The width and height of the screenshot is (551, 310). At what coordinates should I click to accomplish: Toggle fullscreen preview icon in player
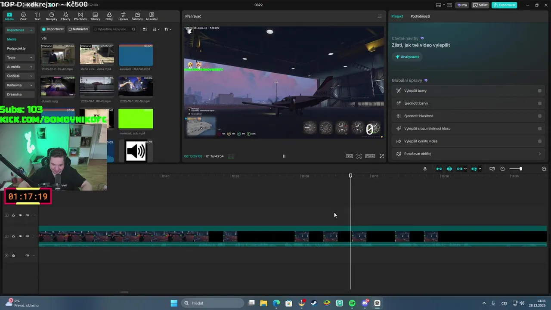(x=382, y=156)
